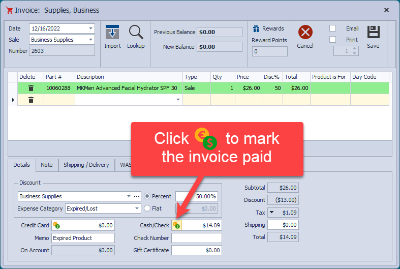
Task: Save the invoice with the floppy icon
Action: point(374,32)
